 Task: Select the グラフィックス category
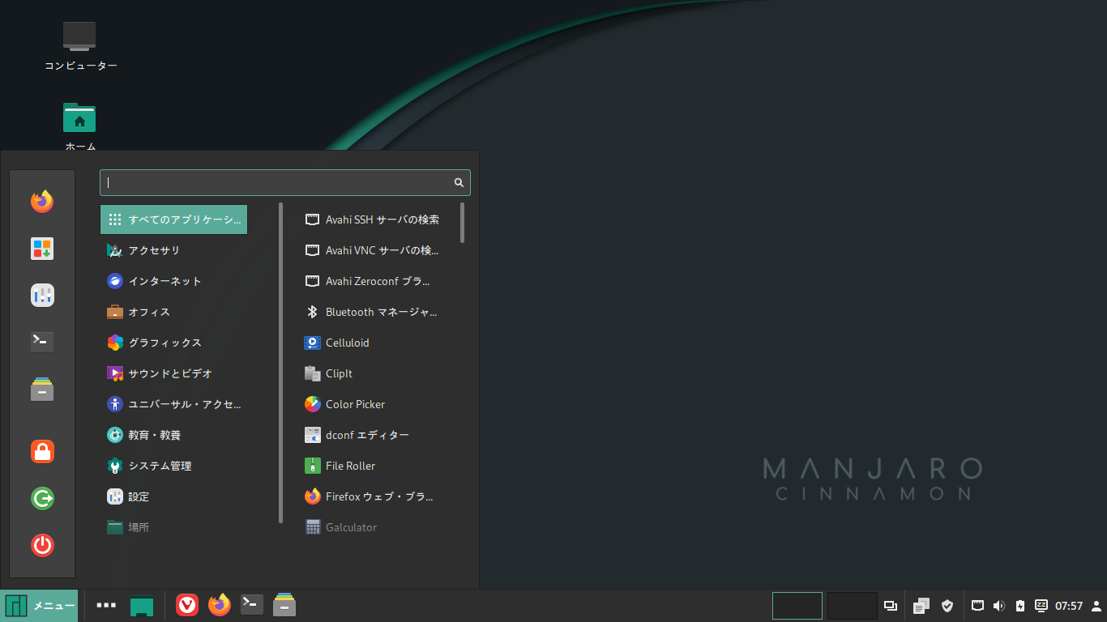coord(173,343)
